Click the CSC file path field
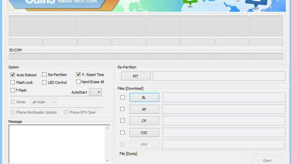 (x=224, y=133)
